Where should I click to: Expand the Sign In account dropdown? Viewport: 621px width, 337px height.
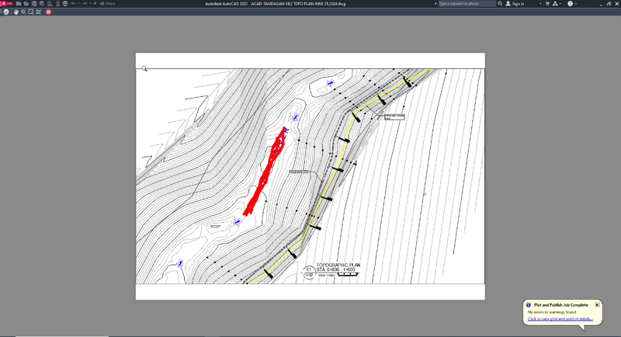[539, 4]
